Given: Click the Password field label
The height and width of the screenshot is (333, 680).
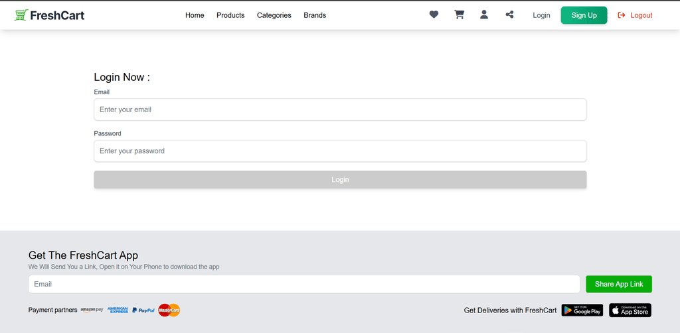Looking at the screenshot, I should click(108, 133).
